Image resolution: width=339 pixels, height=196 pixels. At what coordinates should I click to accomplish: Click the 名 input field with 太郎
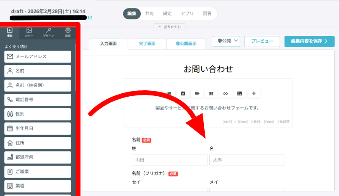click(247, 160)
